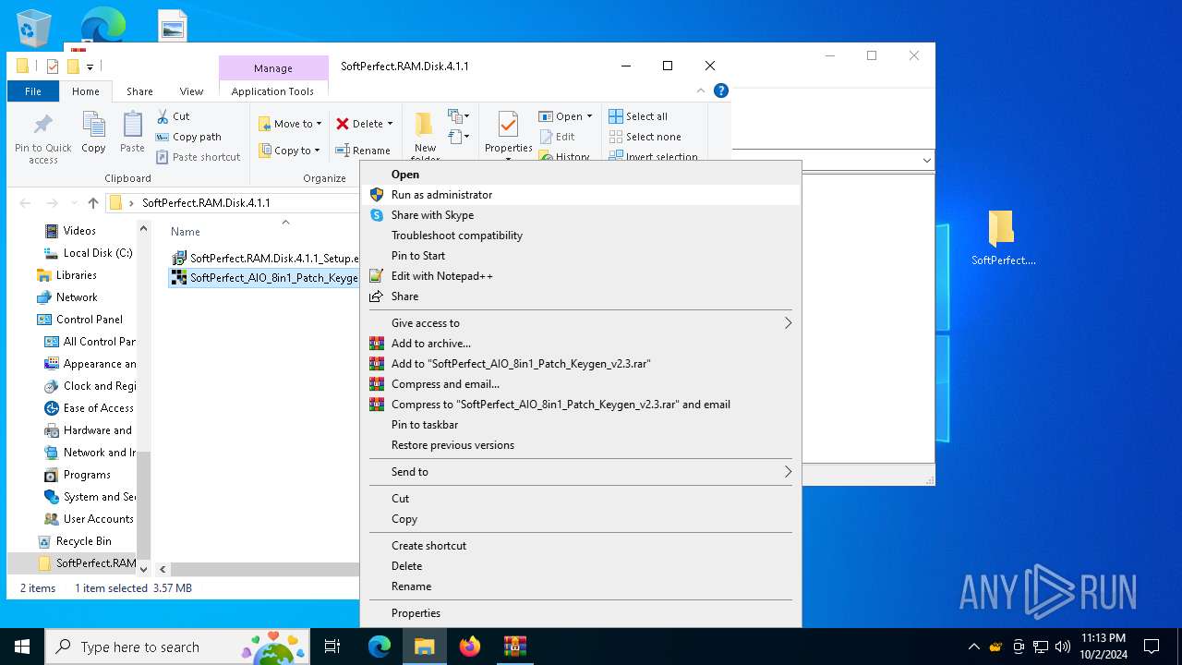Click the New folder icon

pos(424,124)
